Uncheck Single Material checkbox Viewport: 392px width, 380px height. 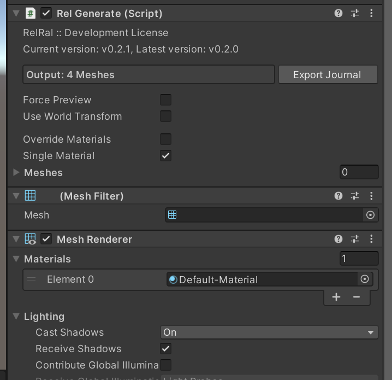(165, 156)
